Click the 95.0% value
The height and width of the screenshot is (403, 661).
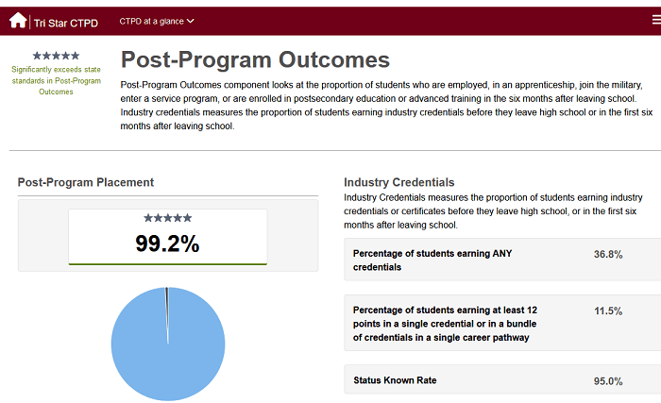(x=608, y=381)
